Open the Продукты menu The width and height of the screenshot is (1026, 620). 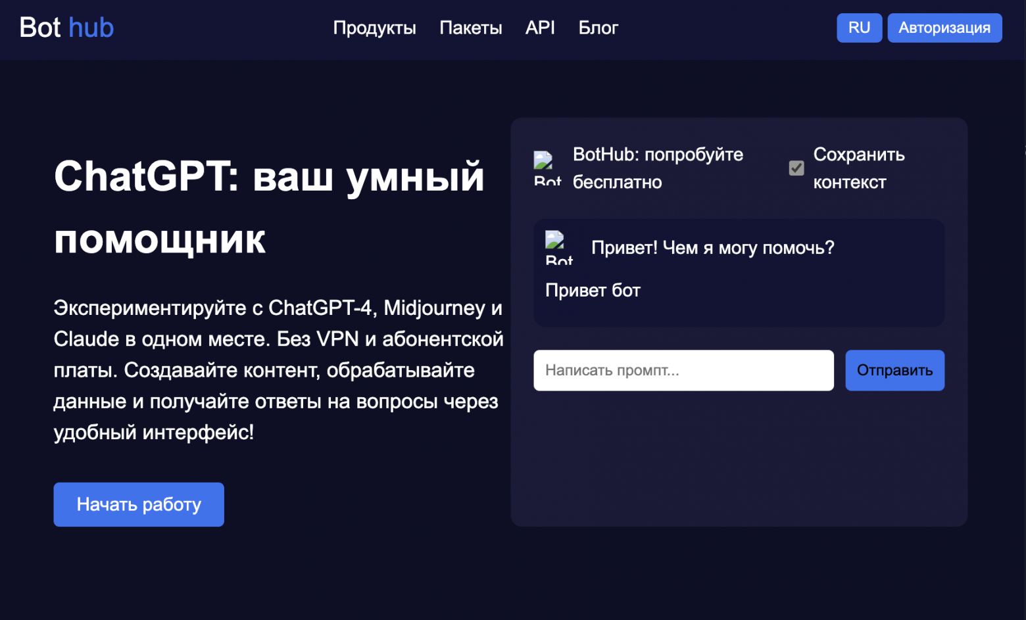pyautogui.click(x=374, y=28)
